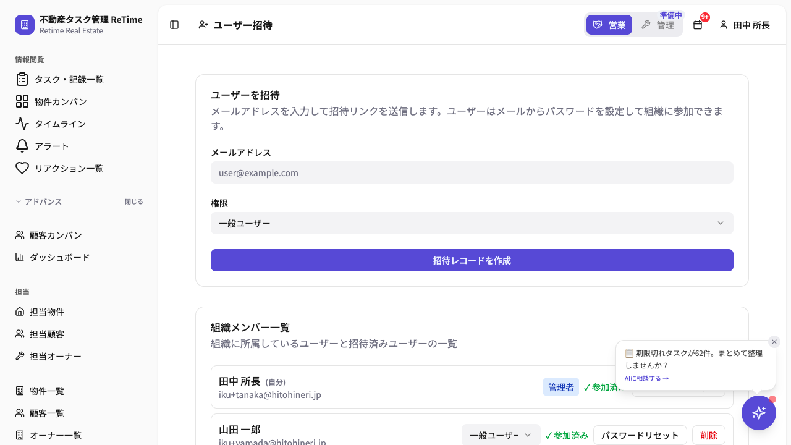Click the heart icon for リアクション一覧
Viewport: 791px width, 445px height.
[x=22, y=168]
